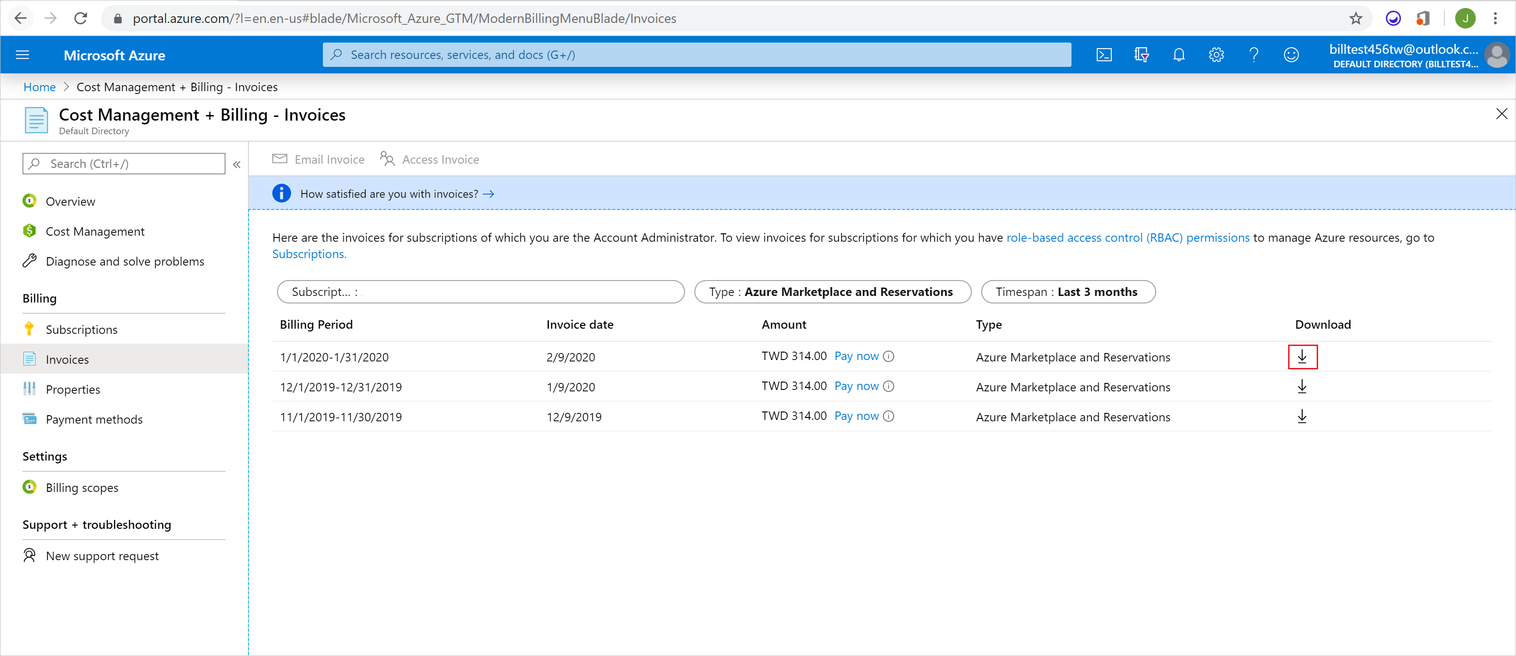Screen dimensions: 1516x656
Task: Expand the Type filter dropdown
Action: point(831,291)
